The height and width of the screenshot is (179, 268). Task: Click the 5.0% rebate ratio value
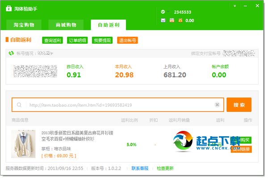click(131, 145)
